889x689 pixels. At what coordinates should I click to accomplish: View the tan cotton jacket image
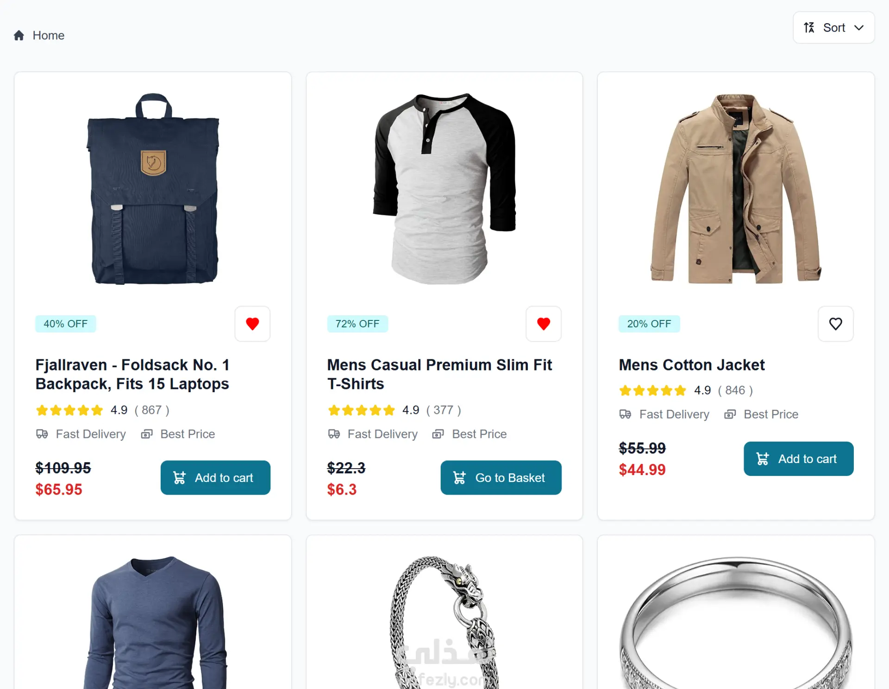coord(736,189)
